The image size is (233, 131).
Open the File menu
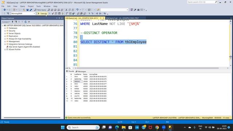tap(3, 6)
